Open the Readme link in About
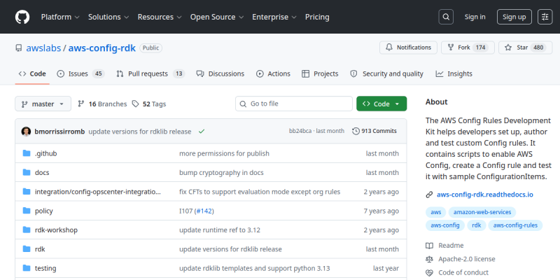The image size is (560, 280). 444,246
